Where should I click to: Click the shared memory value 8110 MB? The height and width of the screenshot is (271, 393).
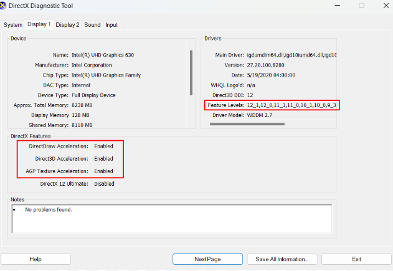[x=82, y=125]
